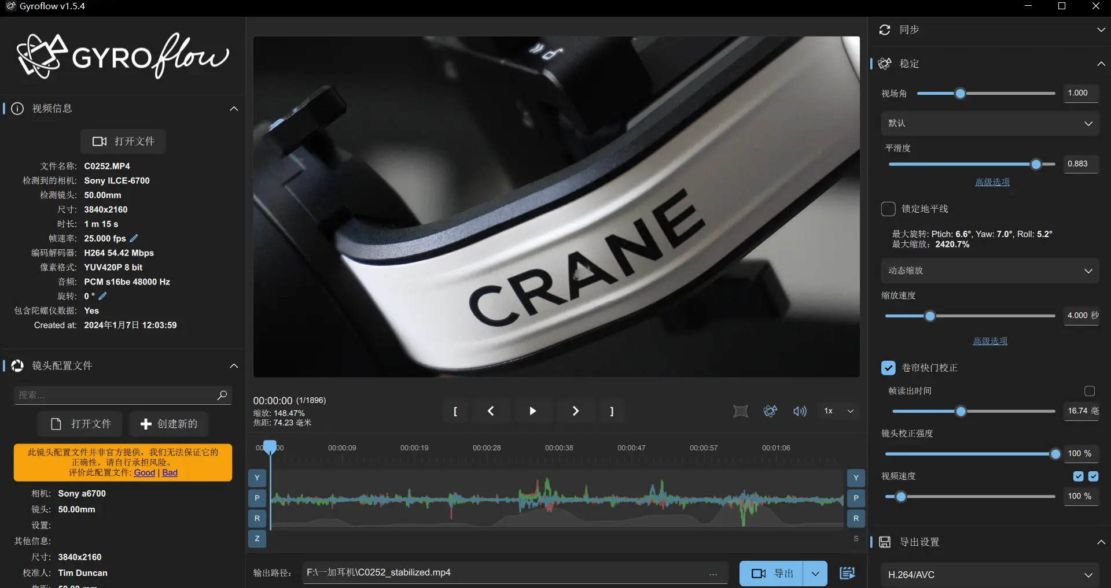Toggle the first 视频速度 checkbox
The width and height of the screenshot is (1111, 588).
(1079, 476)
